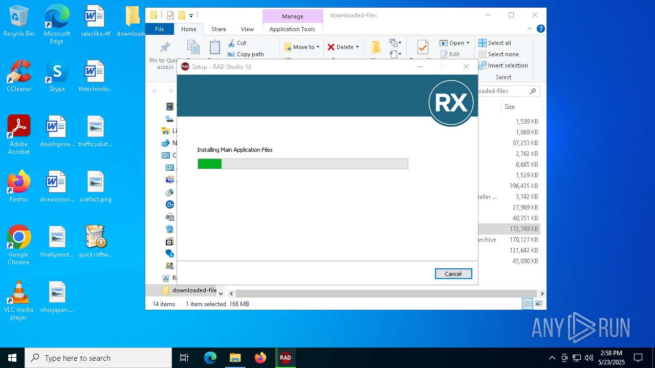
Task: Open Skype desktop shortcut
Action: tap(57, 76)
